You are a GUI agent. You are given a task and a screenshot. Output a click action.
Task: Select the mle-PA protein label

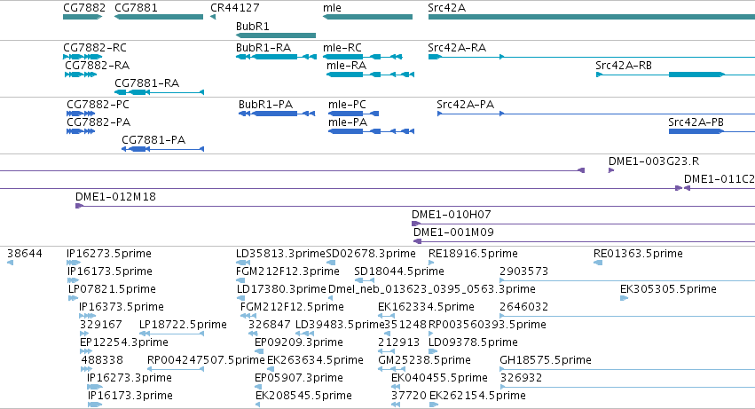(x=348, y=122)
